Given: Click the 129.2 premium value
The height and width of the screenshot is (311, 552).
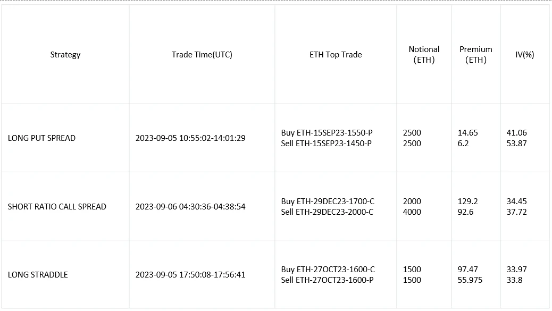Looking at the screenshot, I should tap(468, 201).
